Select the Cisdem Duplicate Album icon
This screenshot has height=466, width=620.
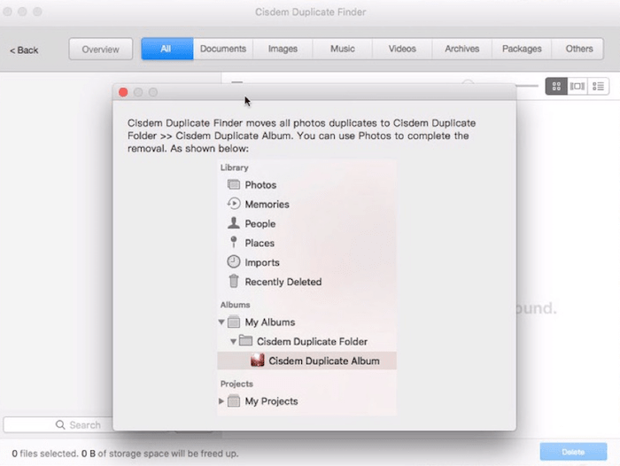pos(258,361)
